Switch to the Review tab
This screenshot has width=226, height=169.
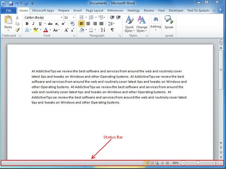click(149, 11)
